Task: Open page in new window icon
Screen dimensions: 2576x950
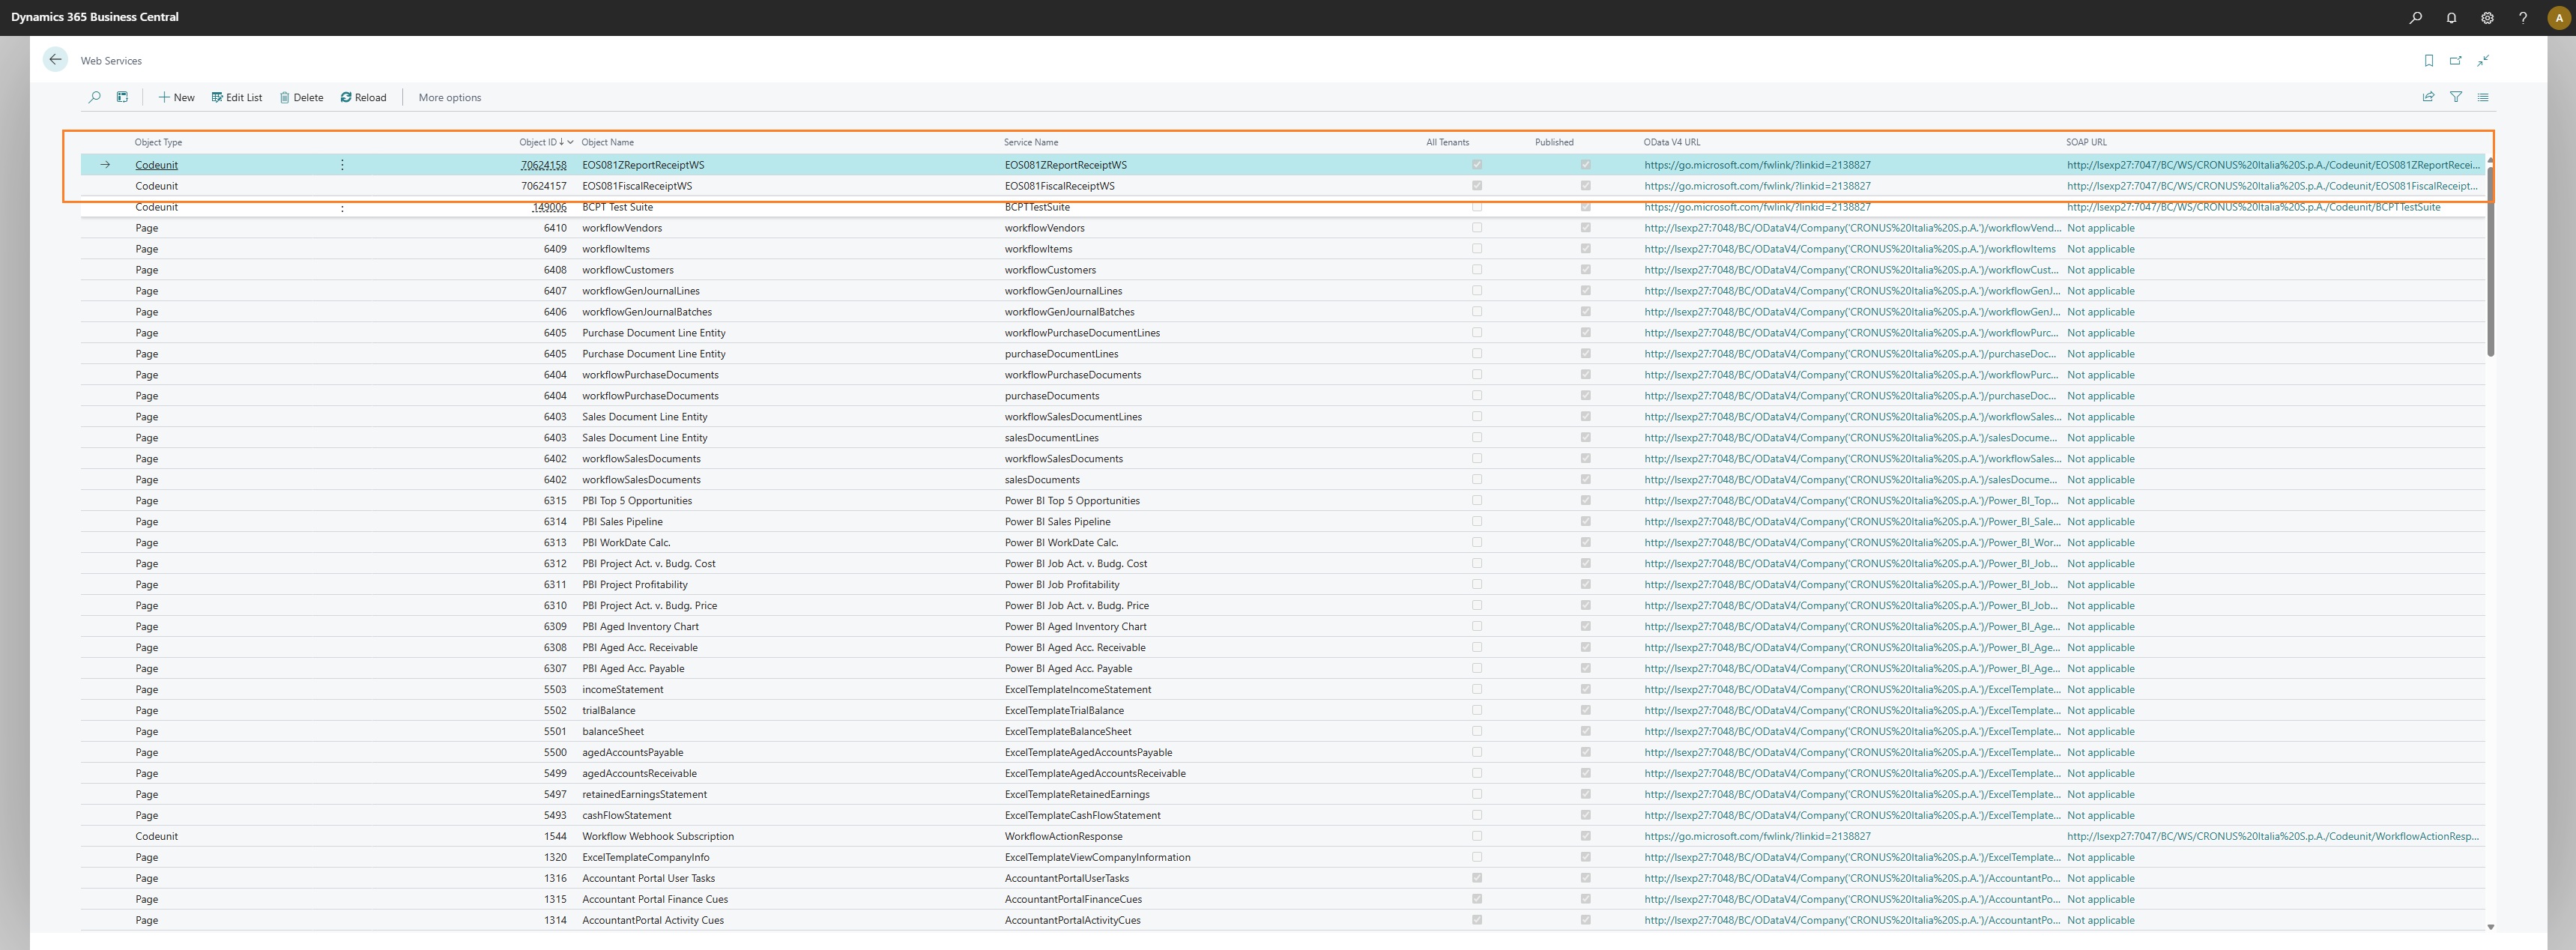Action: 2455,61
